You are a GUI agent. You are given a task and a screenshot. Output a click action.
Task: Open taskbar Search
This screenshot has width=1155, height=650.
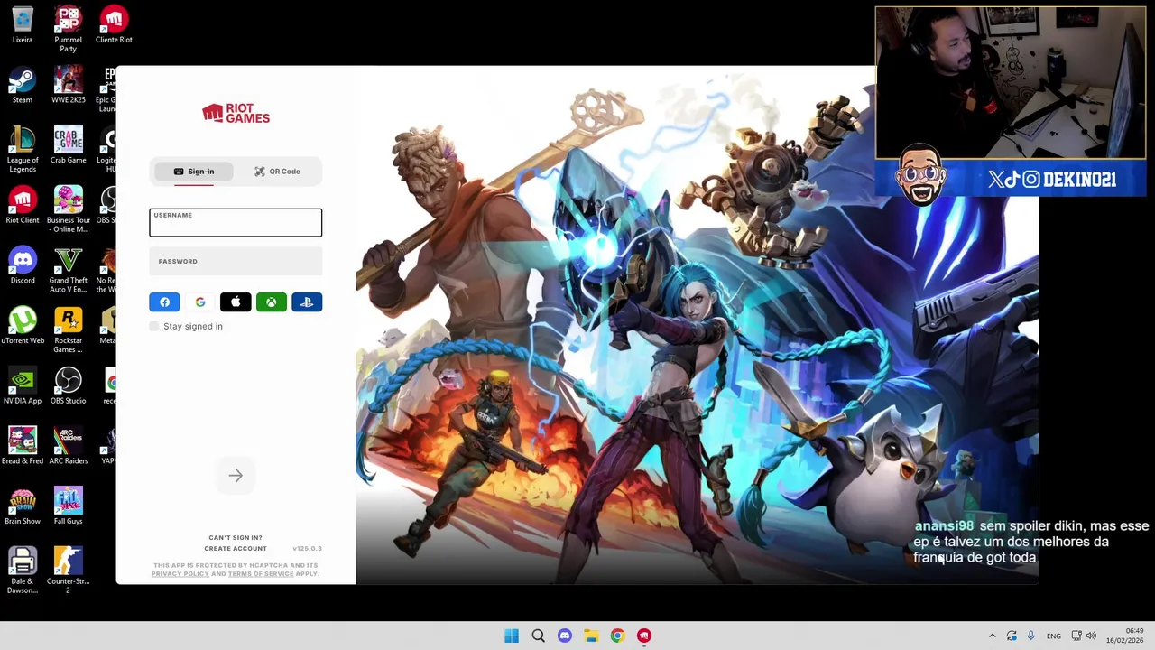point(538,636)
